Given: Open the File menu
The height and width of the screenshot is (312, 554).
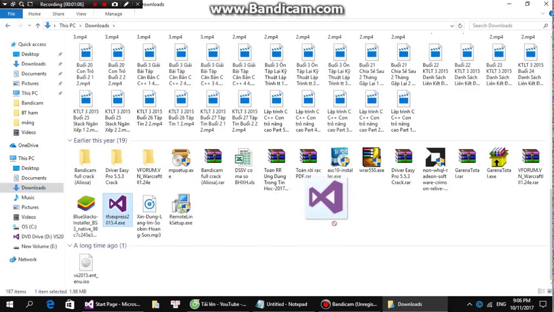Looking at the screenshot, I should point(11,14).
